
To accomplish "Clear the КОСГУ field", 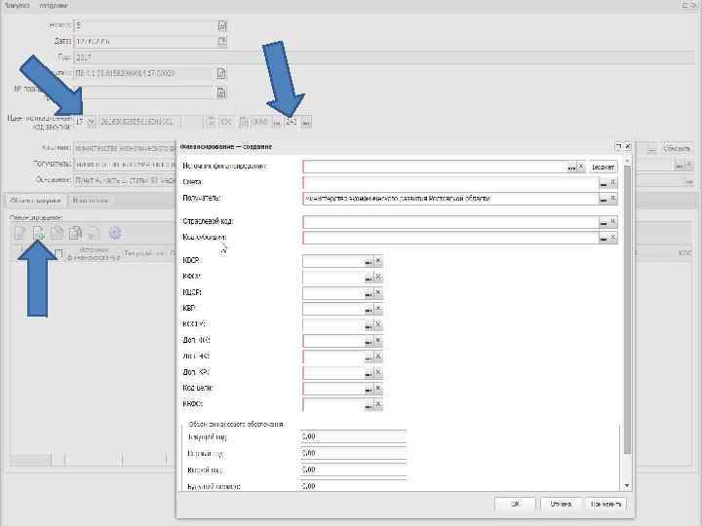I will tap(378, 325).
